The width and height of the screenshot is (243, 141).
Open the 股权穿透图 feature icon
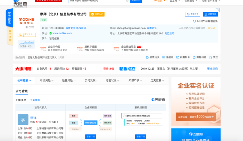pos(80,48)
